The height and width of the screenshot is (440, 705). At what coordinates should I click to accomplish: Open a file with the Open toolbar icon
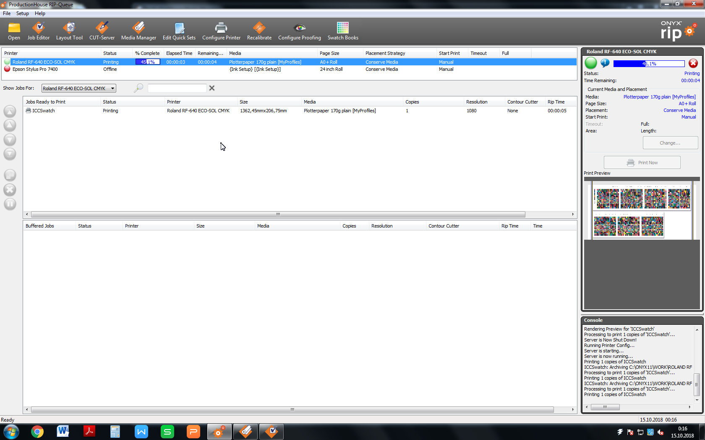14,31
